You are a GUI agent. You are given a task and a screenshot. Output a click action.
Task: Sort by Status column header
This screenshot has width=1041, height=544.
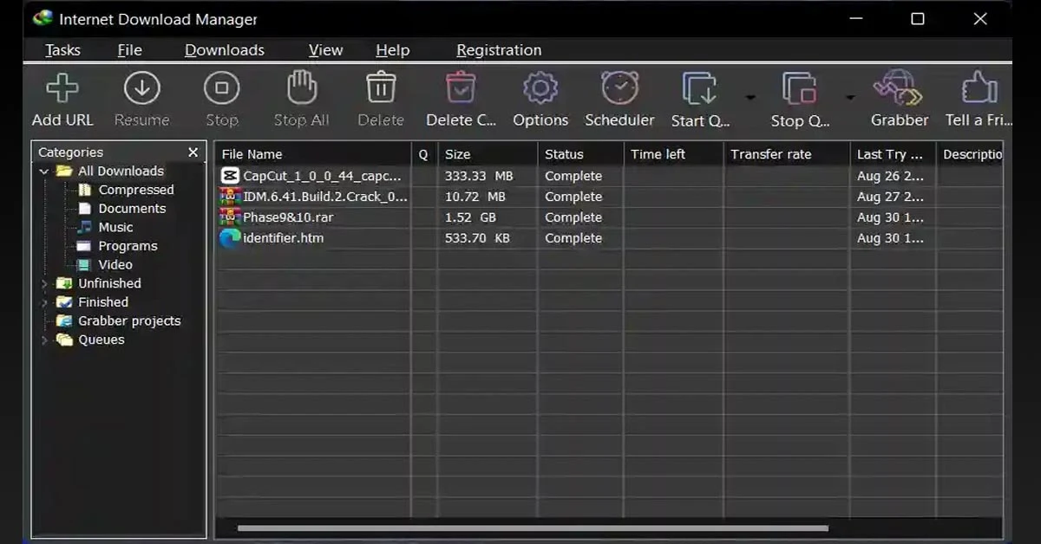[x=580, y=154]
